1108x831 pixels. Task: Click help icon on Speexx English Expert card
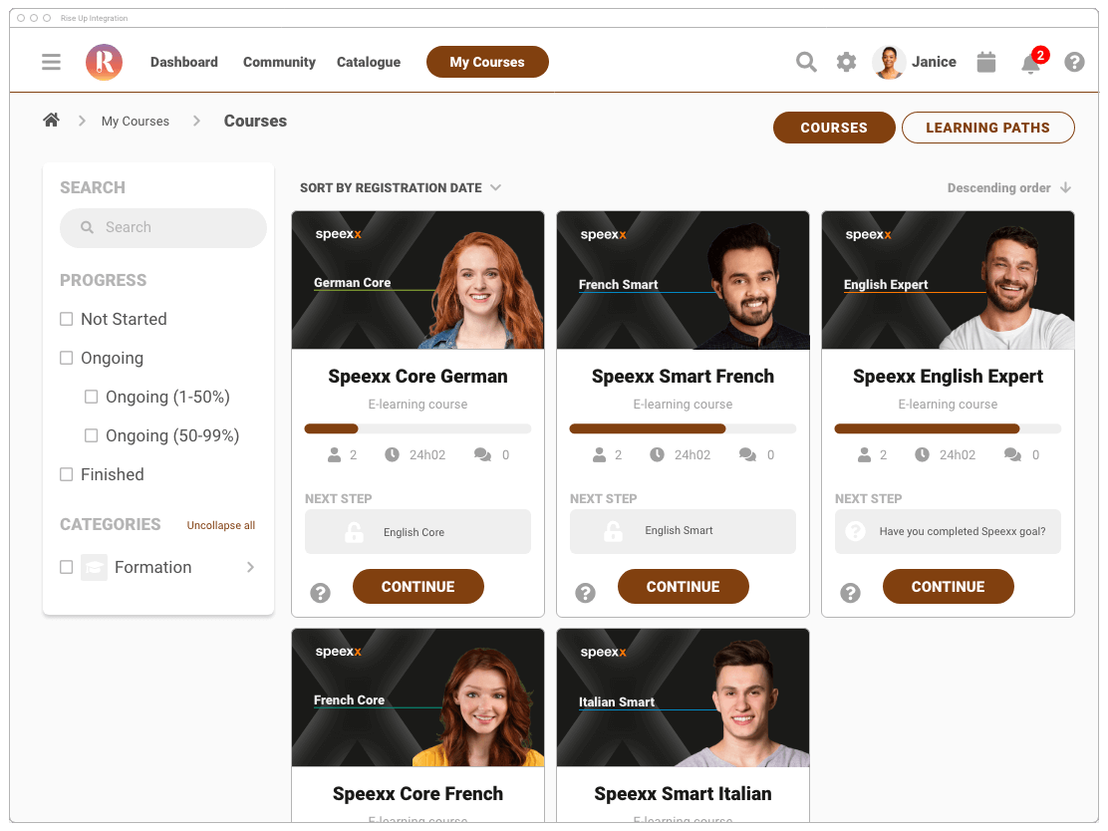coord(850,593)
